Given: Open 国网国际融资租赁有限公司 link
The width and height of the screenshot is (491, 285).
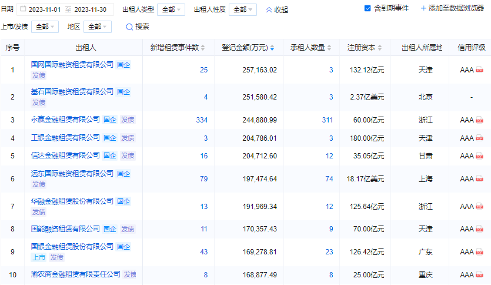Looking at the screenshot, I should (x=72, y=65).
